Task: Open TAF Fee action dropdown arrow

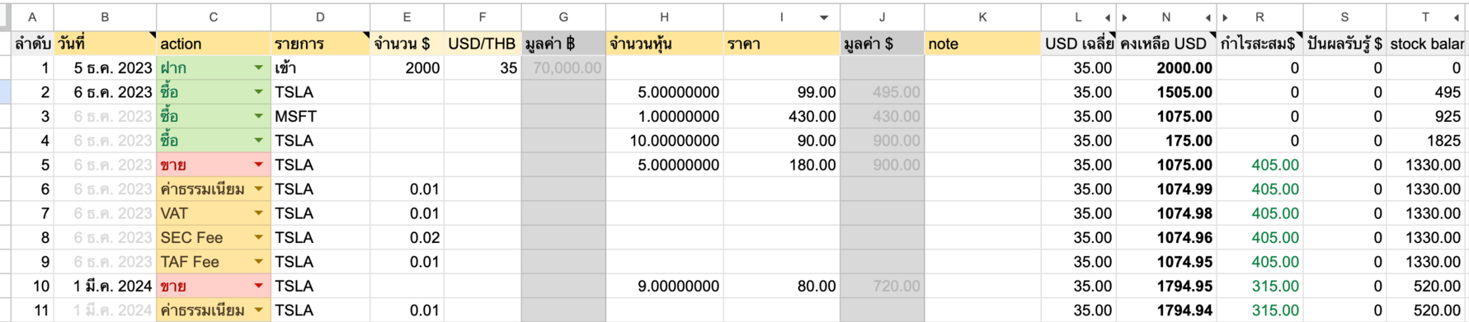Action: [x=258, y=262]
